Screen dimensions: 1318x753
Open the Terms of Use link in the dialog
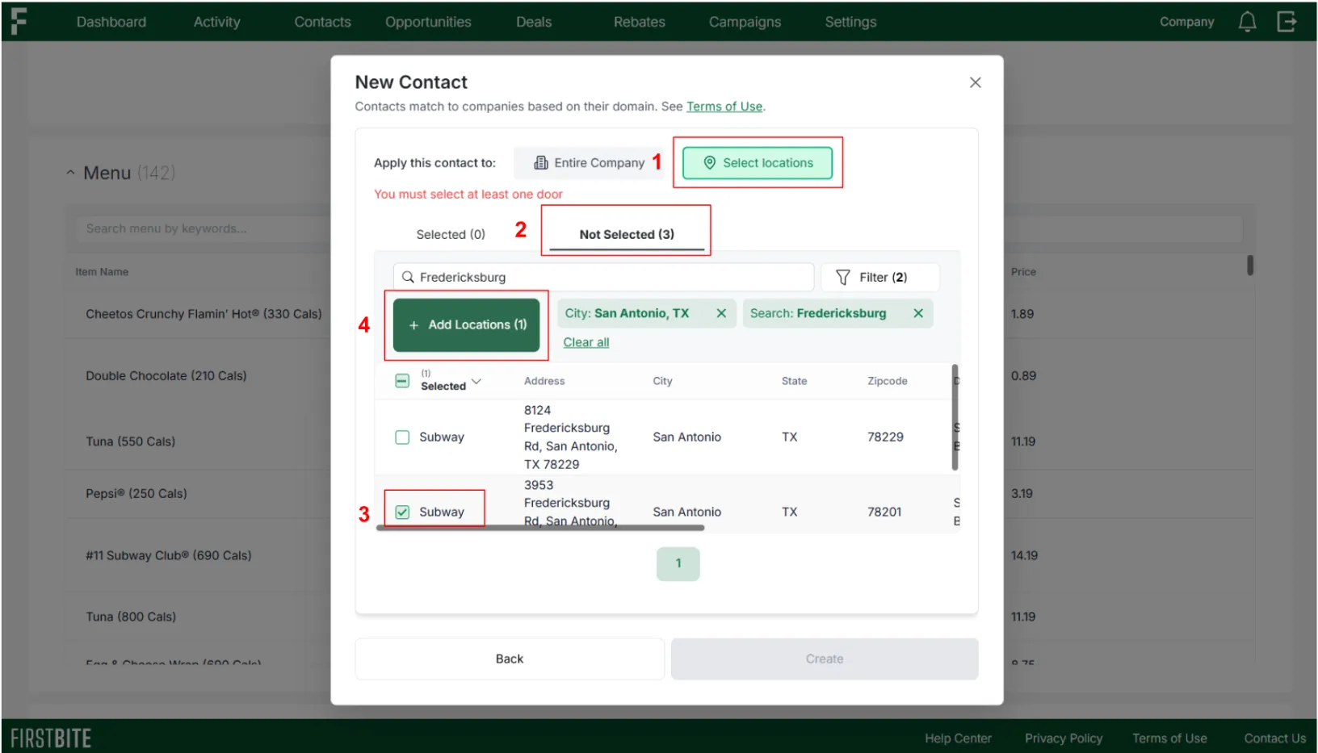(724, 107)
